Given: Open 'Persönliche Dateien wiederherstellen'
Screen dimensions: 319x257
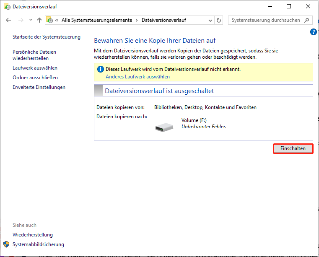Looking at the screenshot, I should (34, 55).
